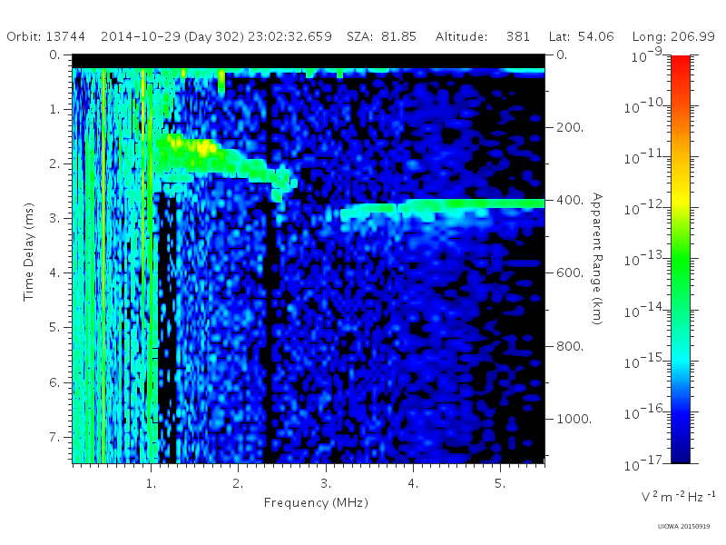This screenshot has width=726, height=545.
Task: Click the 'Lat: 54.06' value
Action: point(582,36)
